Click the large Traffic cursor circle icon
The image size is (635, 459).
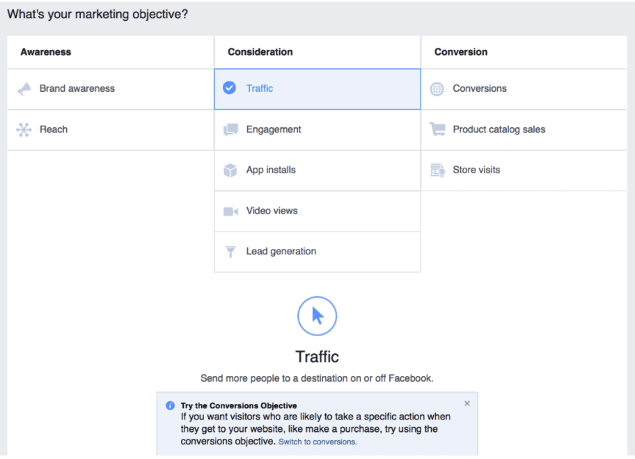(317, 316)
